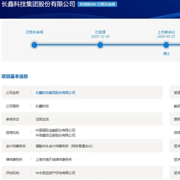The width and height of the screenshot is (180, 180).
Task: Click the 已预先审阅 stage label
Action: tap(34, 32)
